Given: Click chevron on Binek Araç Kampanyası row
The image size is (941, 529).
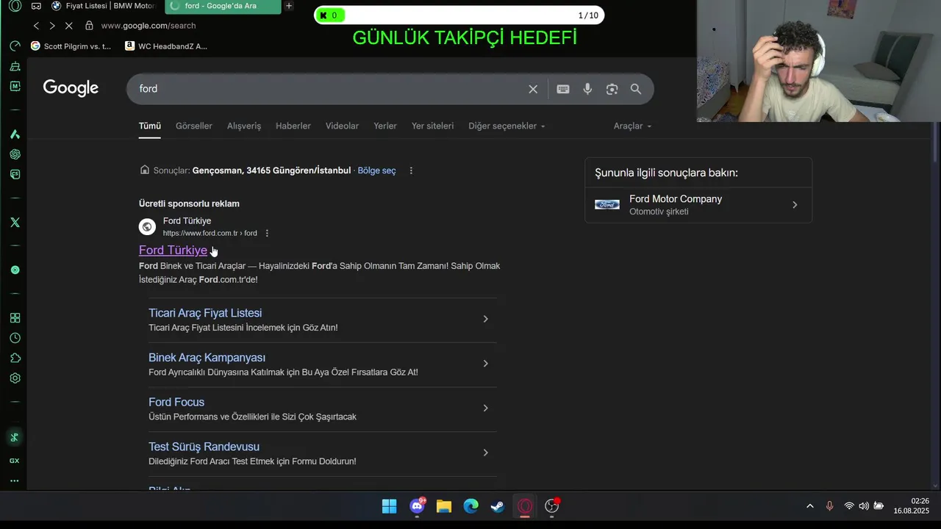Looking at the screenshot, I should (485, 364).
